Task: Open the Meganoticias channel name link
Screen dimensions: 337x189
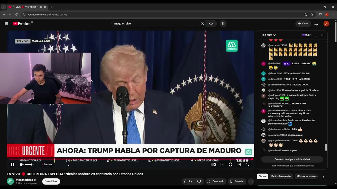Action: pyautogui.click(x=24, y=180)
